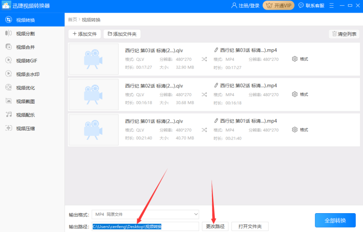
Task: Click the 视频截图 sidebar icon
Action: tap(9, 101)
